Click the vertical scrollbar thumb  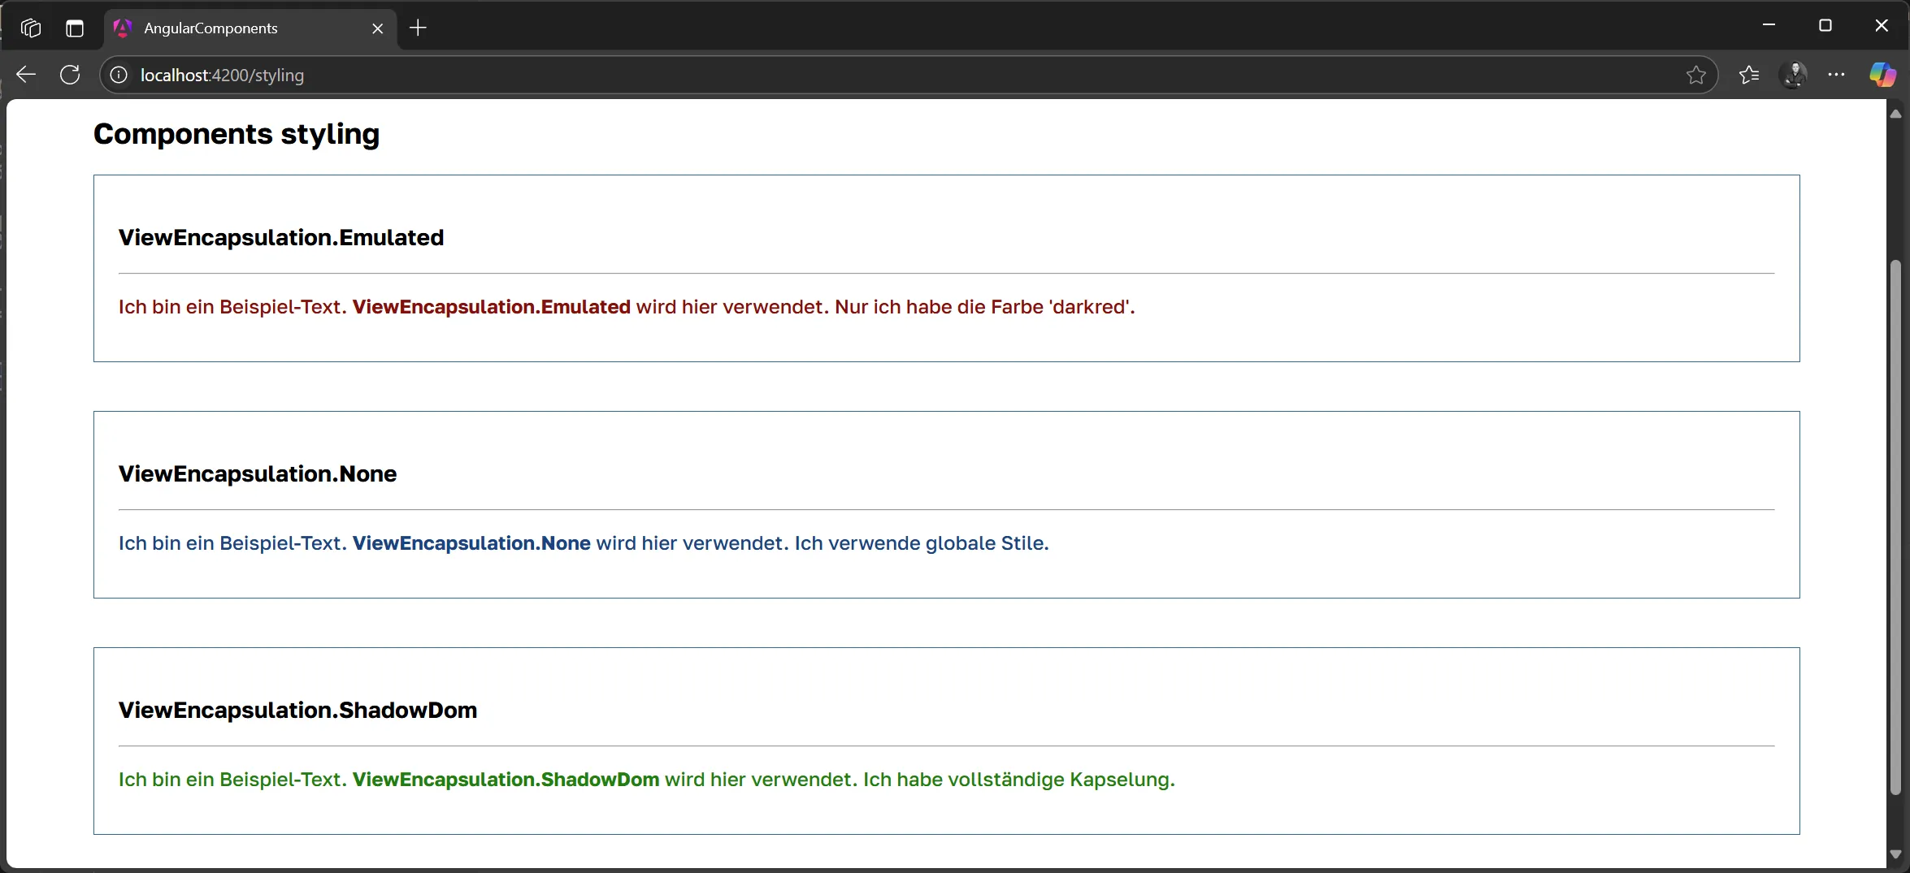pos(1895,526)
